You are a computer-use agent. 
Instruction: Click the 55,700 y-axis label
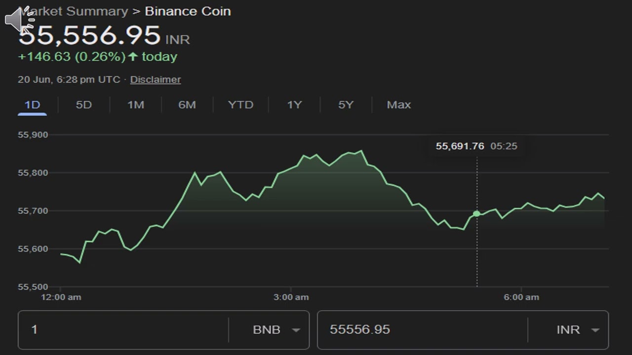[x=33, y=211]
